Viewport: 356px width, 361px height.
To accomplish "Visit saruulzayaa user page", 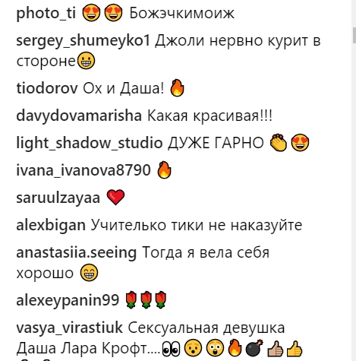I will 58,198.
